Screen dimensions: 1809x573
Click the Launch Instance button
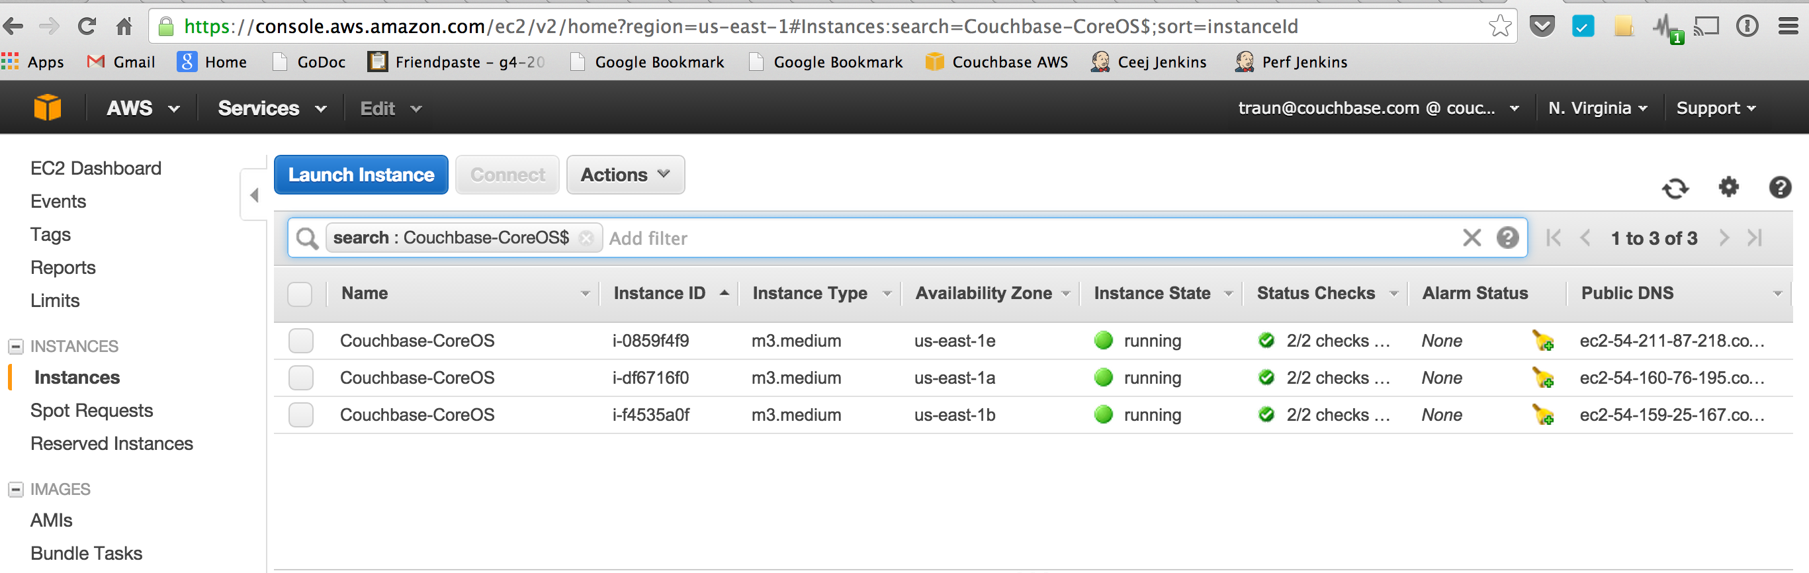pyautogui.click(x=361, y=175)
